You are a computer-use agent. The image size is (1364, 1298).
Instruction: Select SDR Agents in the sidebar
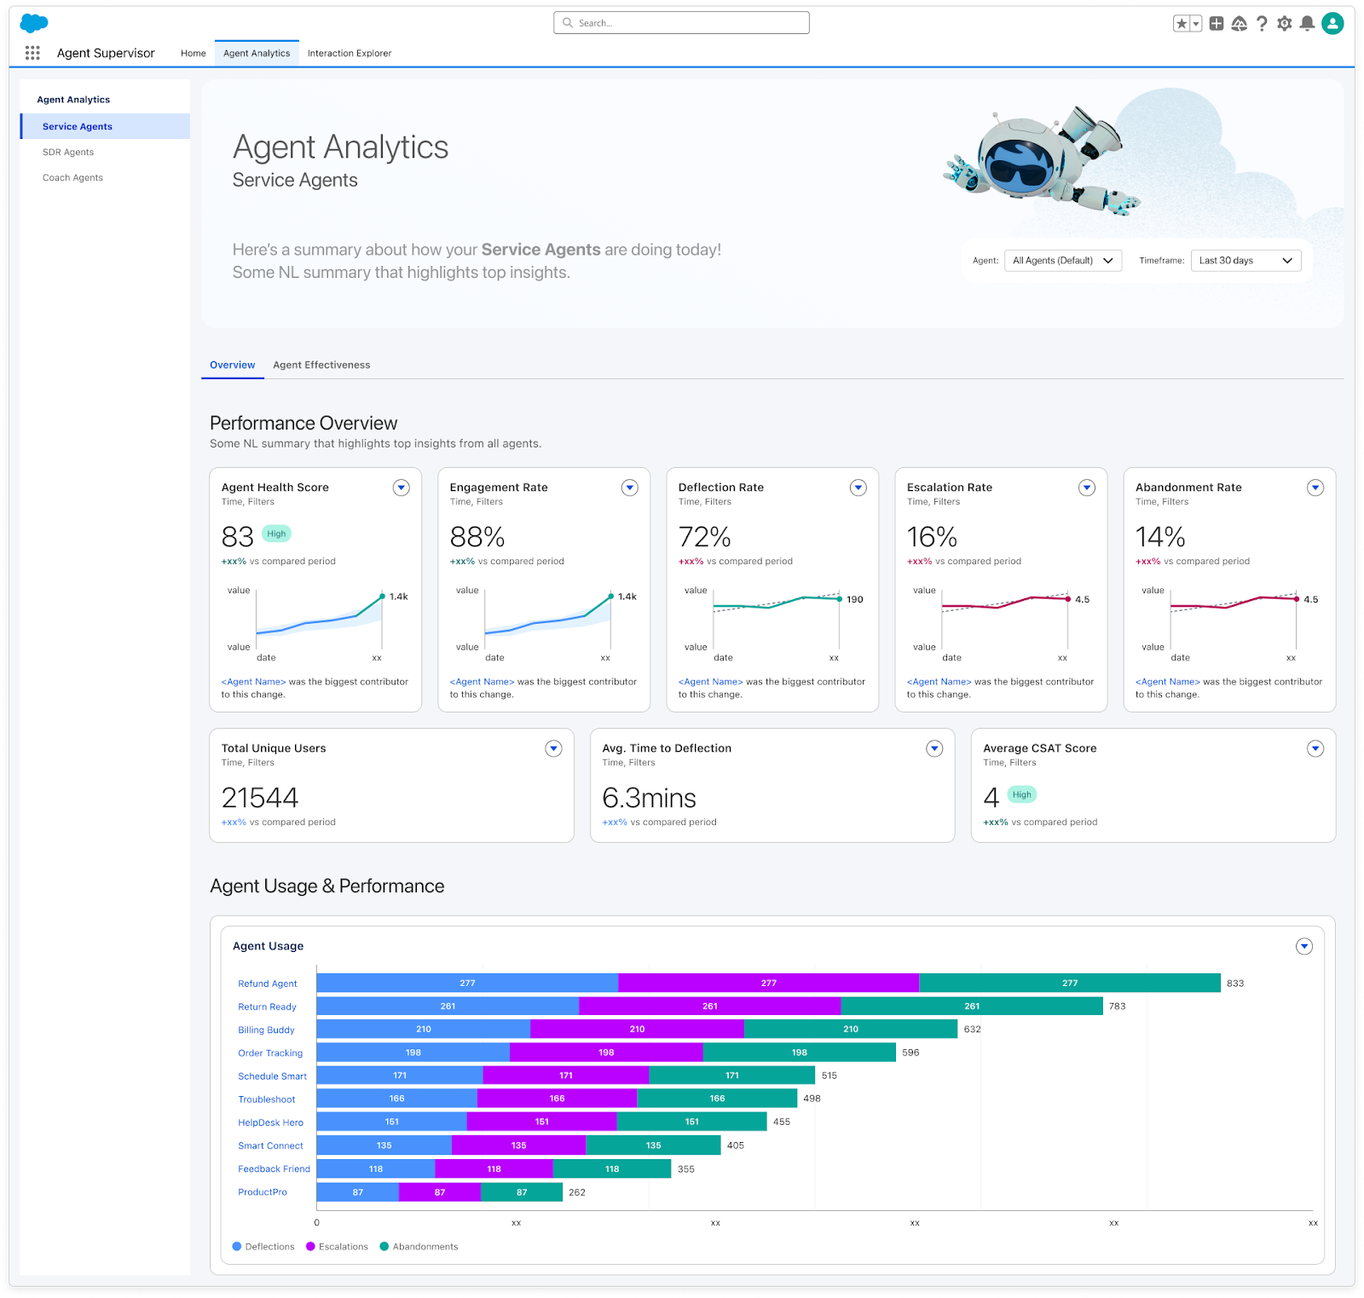(x=68, y=153)
